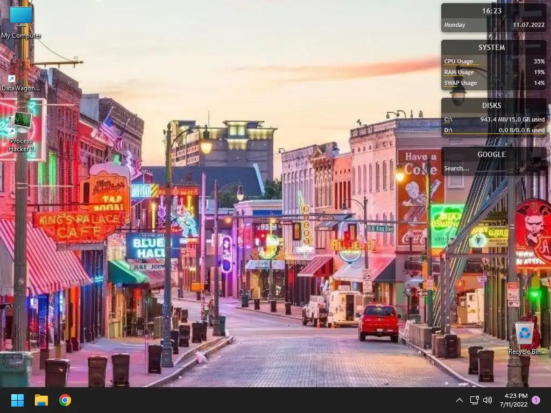This screenshot has height=413, width=551.
Task: Click the Monday label in clock widget
Action: (x=454, y=25)
